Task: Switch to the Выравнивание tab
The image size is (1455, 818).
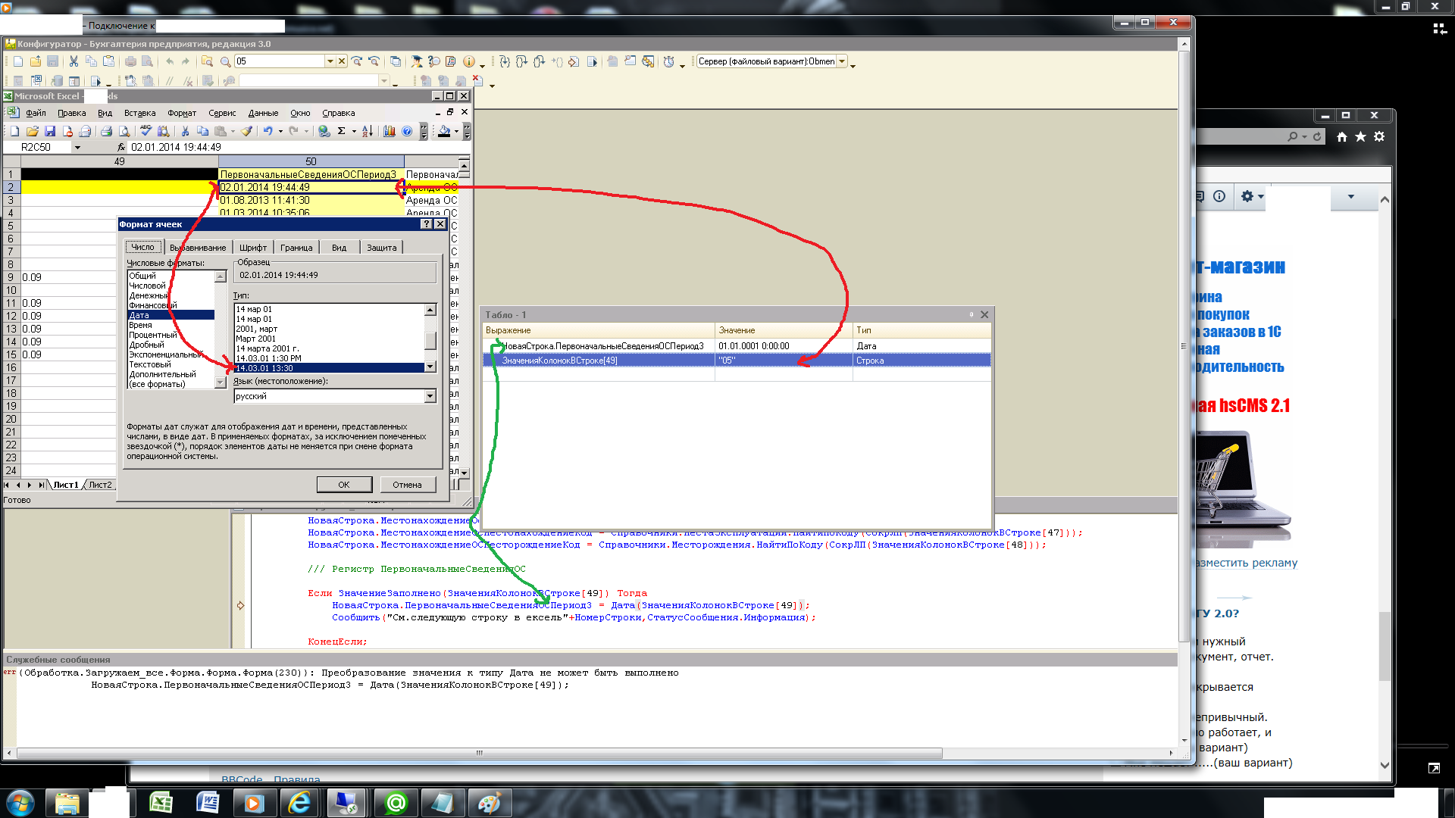Action: tap(198, 248)
